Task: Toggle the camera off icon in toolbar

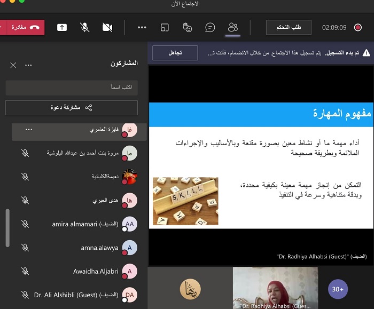Action: pos(107,27)
